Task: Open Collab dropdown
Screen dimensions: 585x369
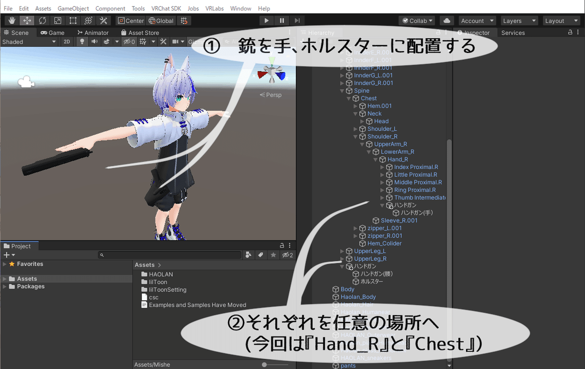Action: pyautogui.click(x=418, y=20)
